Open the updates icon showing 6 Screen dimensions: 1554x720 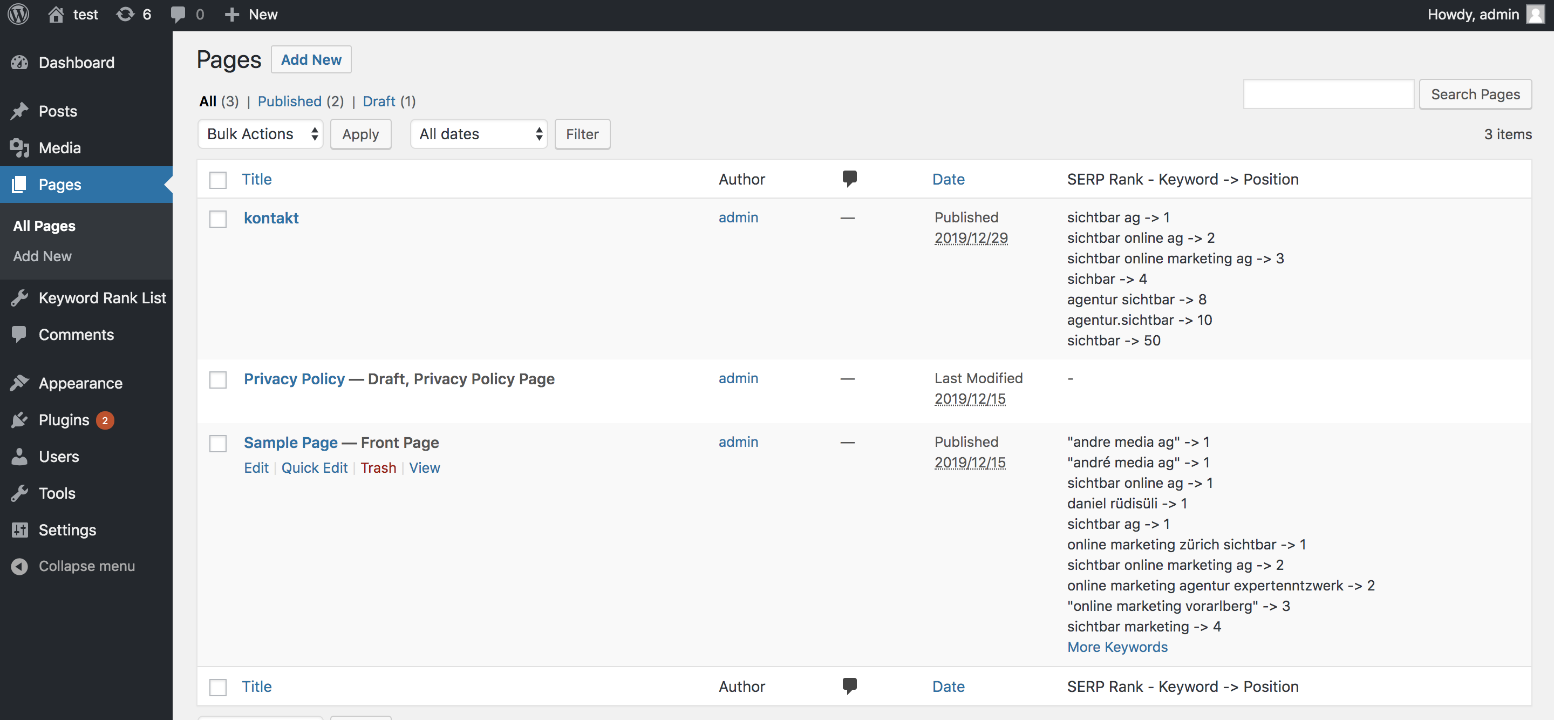[x=125, y=15]
